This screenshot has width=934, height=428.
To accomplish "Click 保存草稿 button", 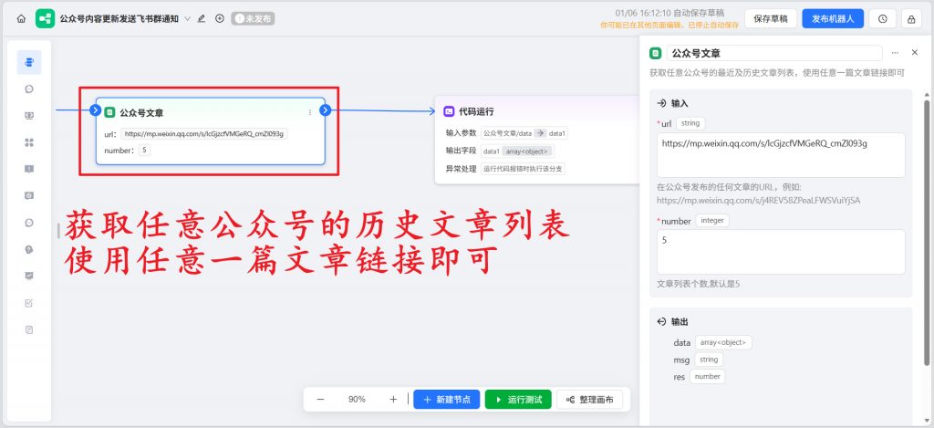I will 771,18.
